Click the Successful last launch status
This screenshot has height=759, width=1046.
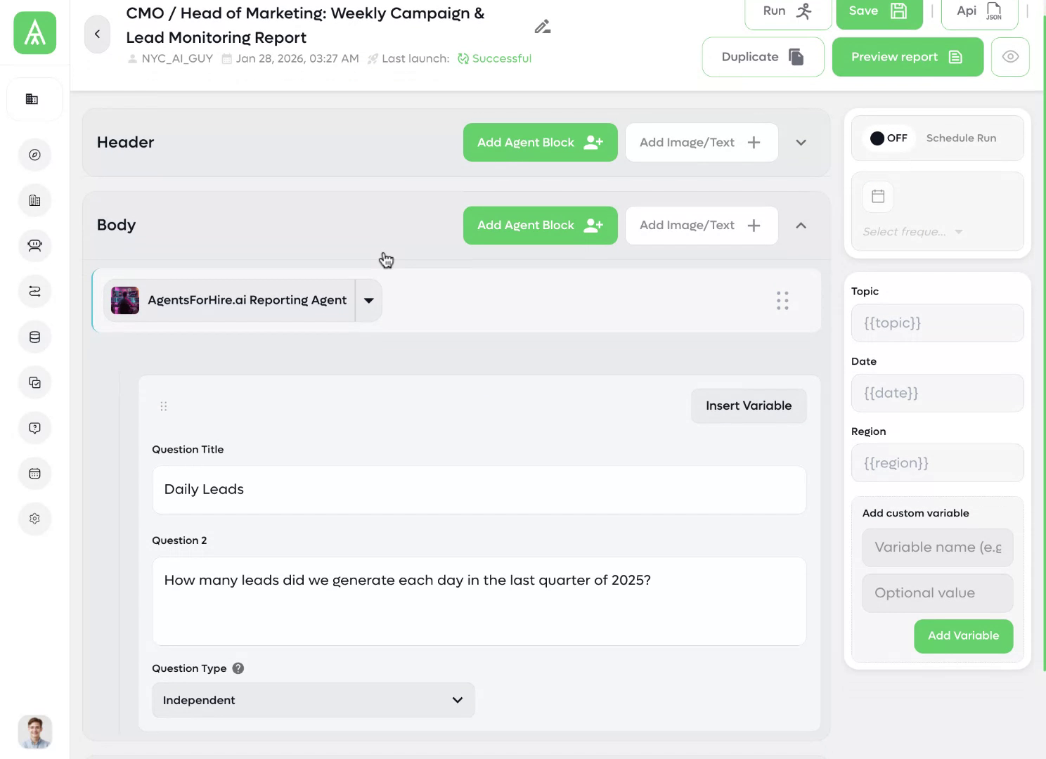click(x=494, y=58)
